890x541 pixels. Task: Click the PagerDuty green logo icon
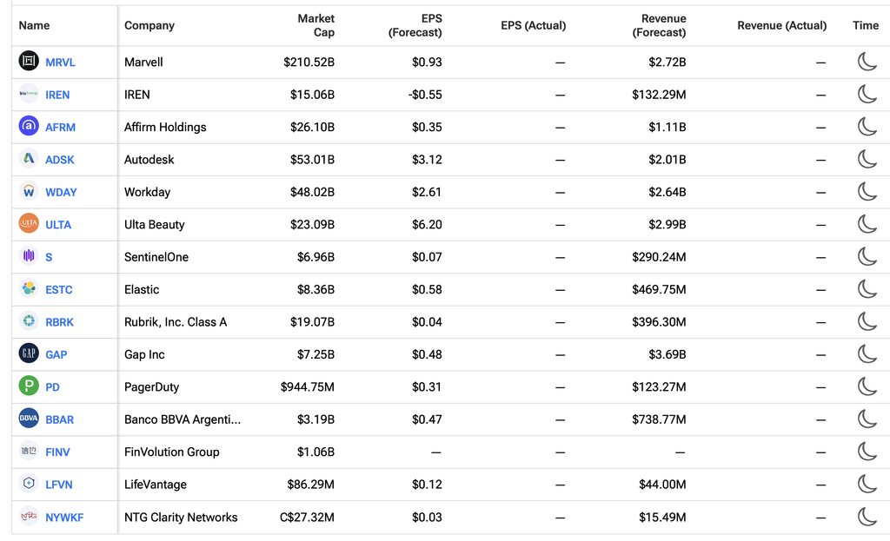29,386
